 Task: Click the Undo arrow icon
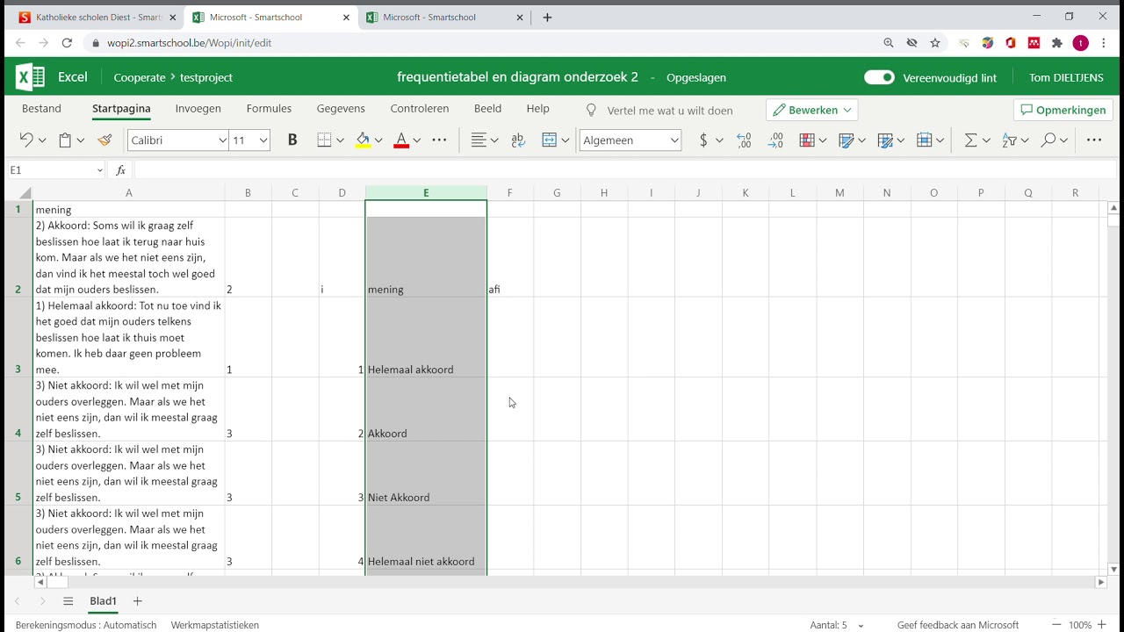(x=26, y=140)
